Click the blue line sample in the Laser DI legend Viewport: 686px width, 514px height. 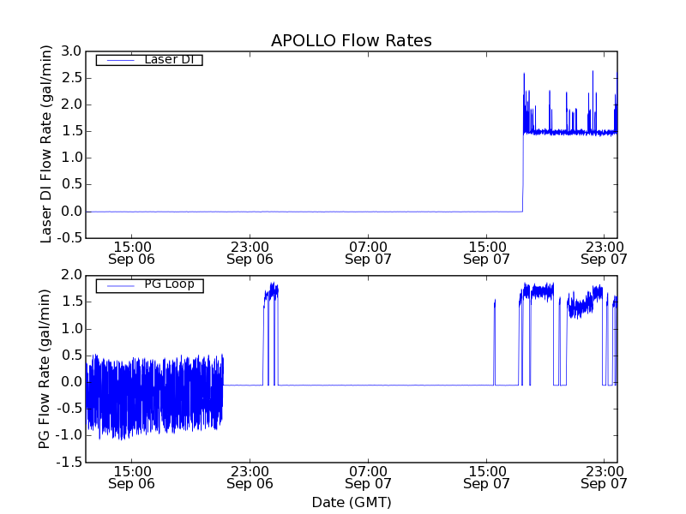coord(120,60)
